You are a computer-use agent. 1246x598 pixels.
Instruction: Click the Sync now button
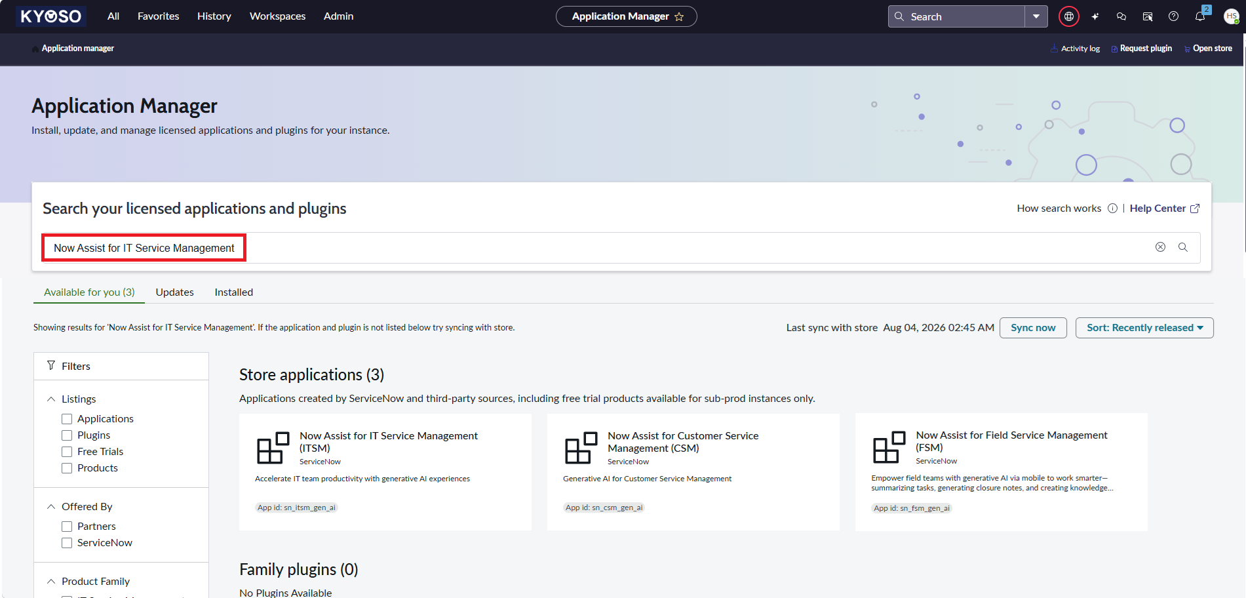1033,328
